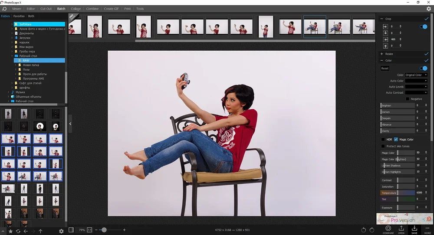Image resolution: width=434 pixels, height=235 pixels.
Task: Enable the HDR checkbox
Action: [383, 139]
